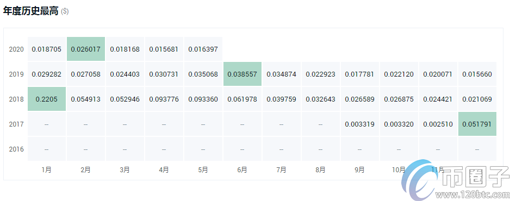Click the value 0.022923
The image size is (510, 201).
click(x=320, y=74)
